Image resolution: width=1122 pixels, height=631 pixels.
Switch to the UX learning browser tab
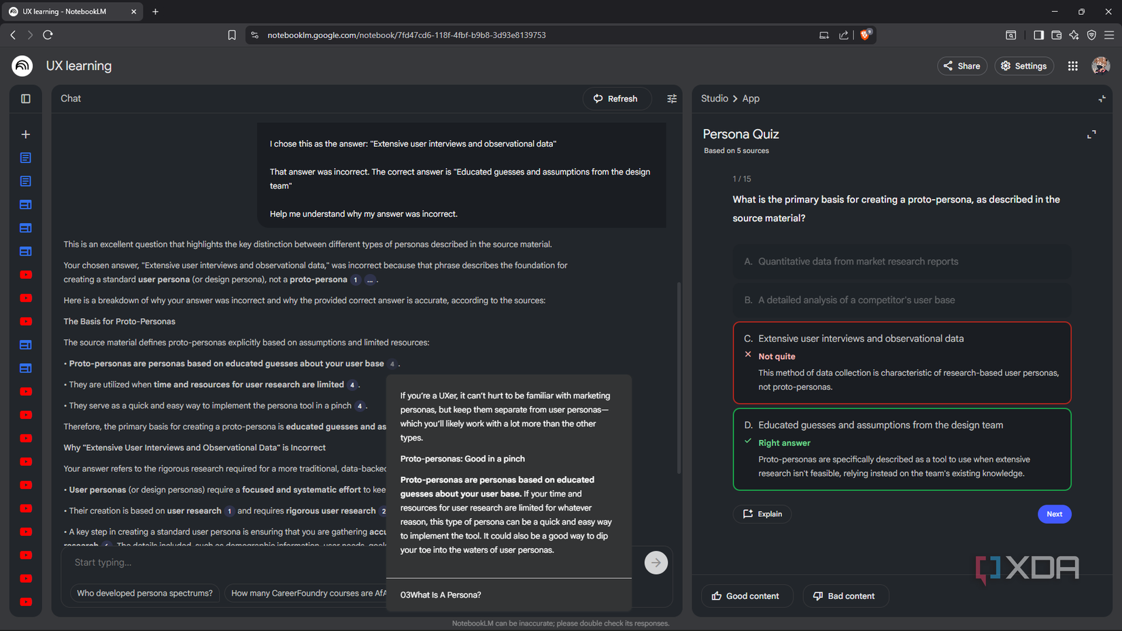coord(71,12)
